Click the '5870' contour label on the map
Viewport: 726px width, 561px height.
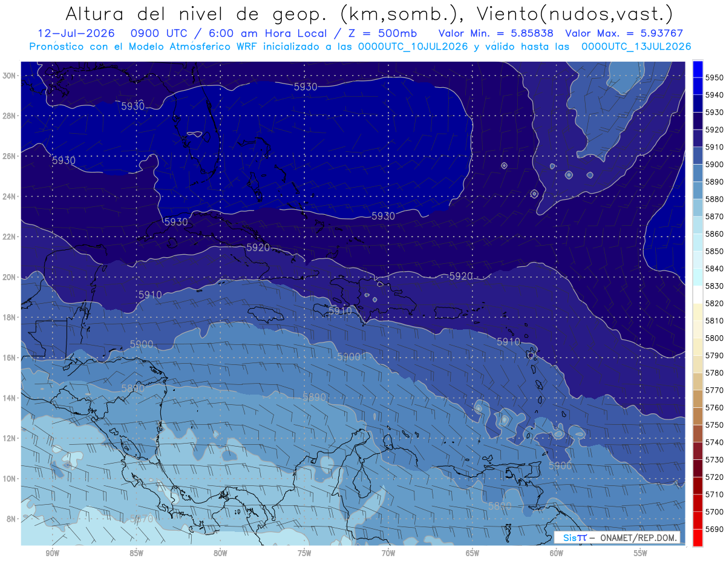(142, 519)
